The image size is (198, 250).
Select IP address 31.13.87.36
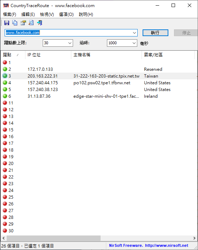coord(39,96)
